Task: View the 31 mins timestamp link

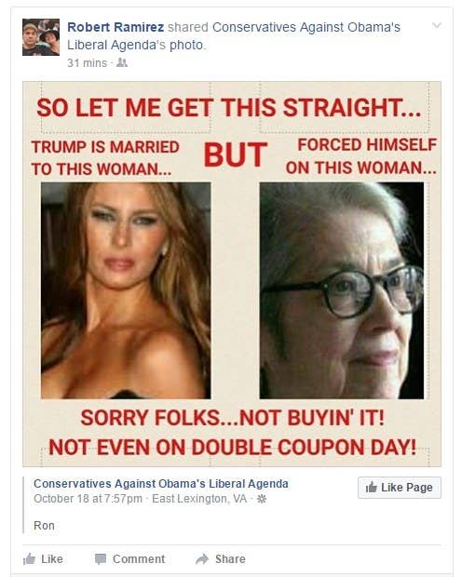Action: [87, 63]
